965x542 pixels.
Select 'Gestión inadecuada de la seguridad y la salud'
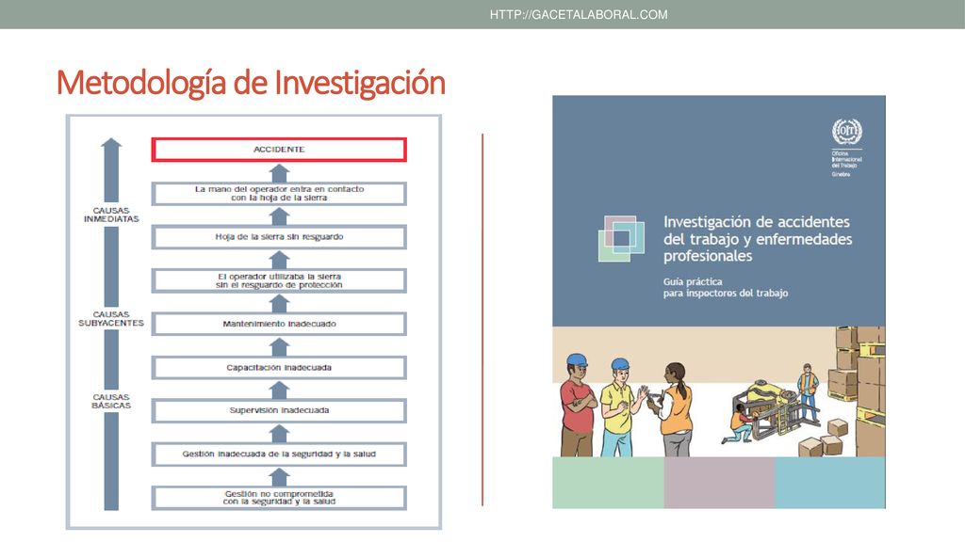click(x=279, y=454)
